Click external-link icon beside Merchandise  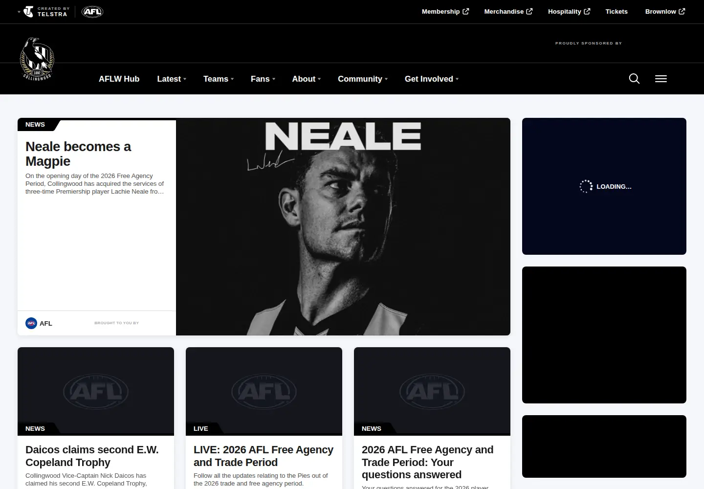529,11
